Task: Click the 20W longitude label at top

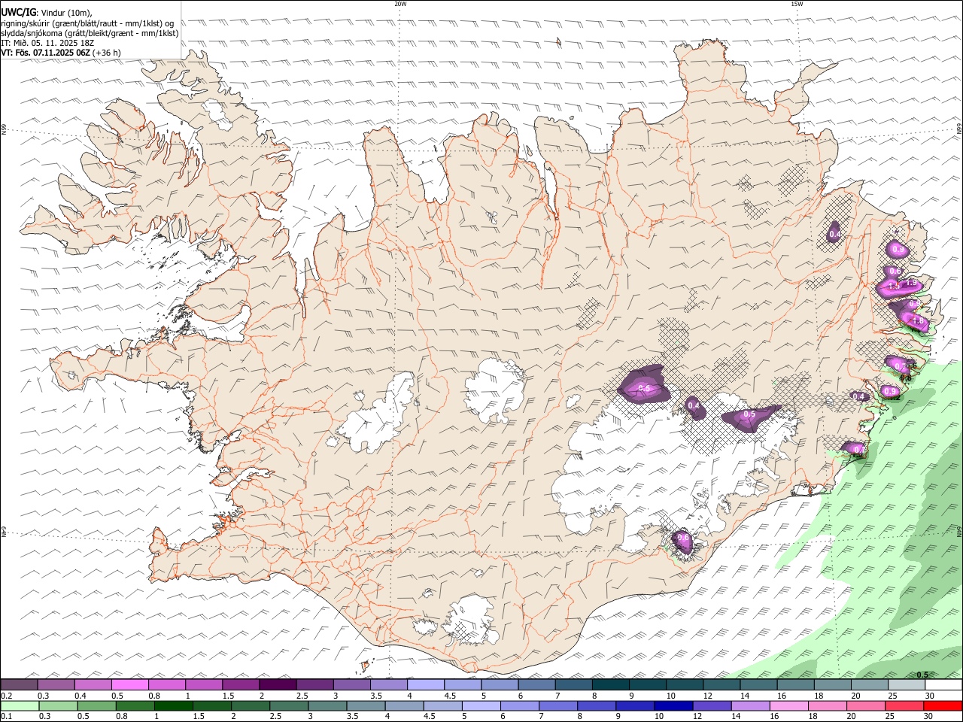Action: click(x=400, y=4)
